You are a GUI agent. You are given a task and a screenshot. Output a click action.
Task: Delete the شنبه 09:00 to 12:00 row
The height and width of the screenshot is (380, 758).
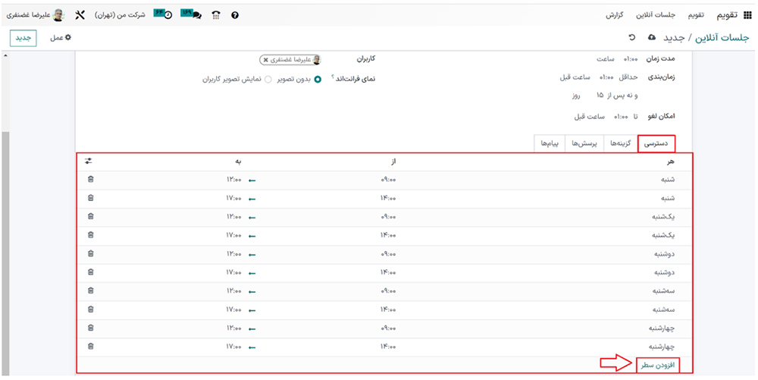(90, 179)
